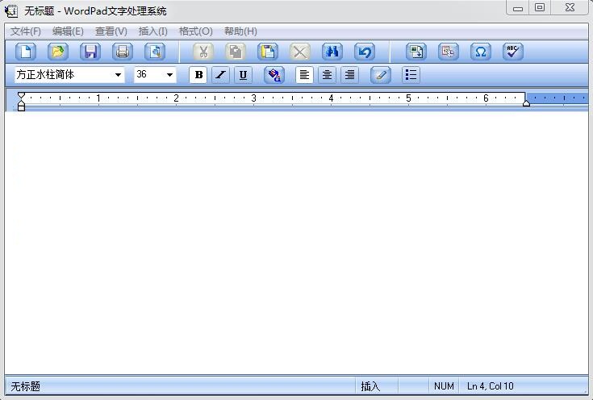Viewport: 593px width, 400px height.
Task: Save the document with the floppy disk icon
Action: pyautogui.click(x=90, y=52)
